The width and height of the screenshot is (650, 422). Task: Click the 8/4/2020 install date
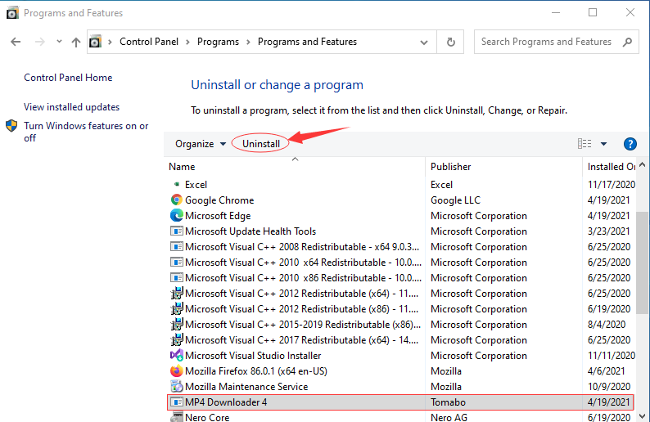(x=606, y=324)
